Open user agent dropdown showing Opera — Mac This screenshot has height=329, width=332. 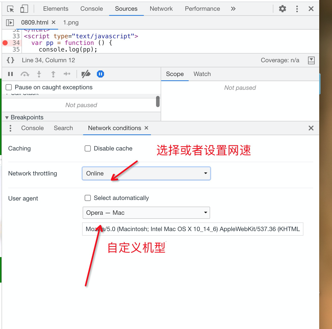tap(146, 213)
